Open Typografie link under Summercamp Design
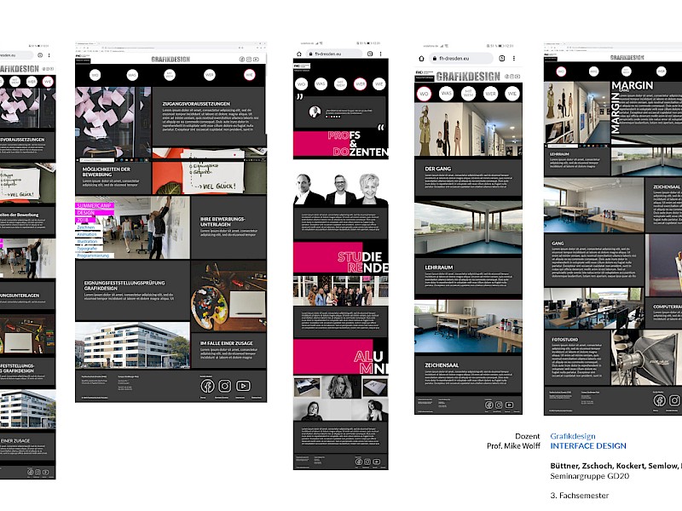This screenshot has width=682, height=511. pyautogui.click(x=87, y=248)
